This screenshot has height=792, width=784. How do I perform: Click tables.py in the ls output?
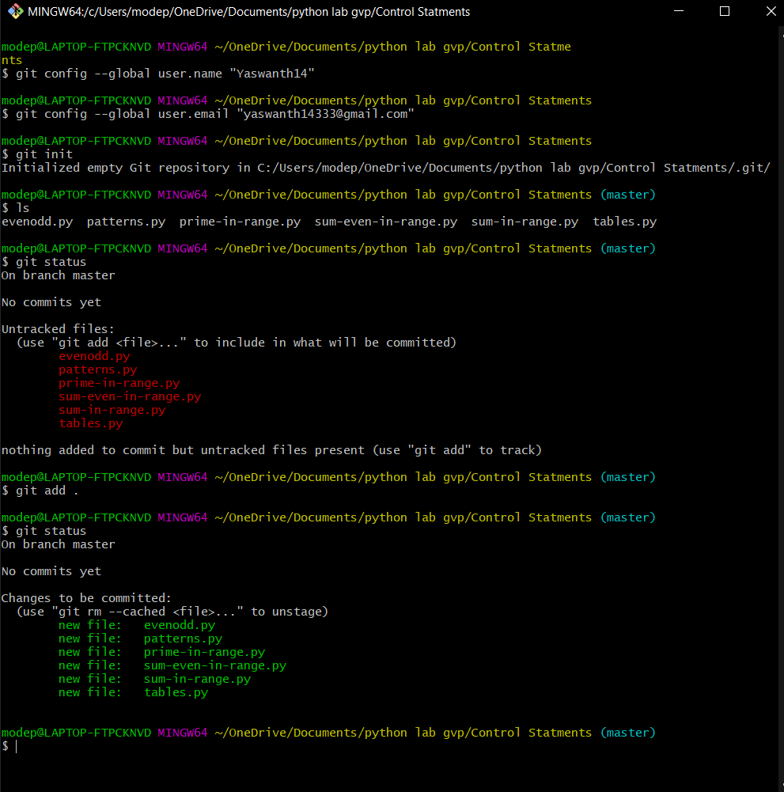[x=625, y=222]
